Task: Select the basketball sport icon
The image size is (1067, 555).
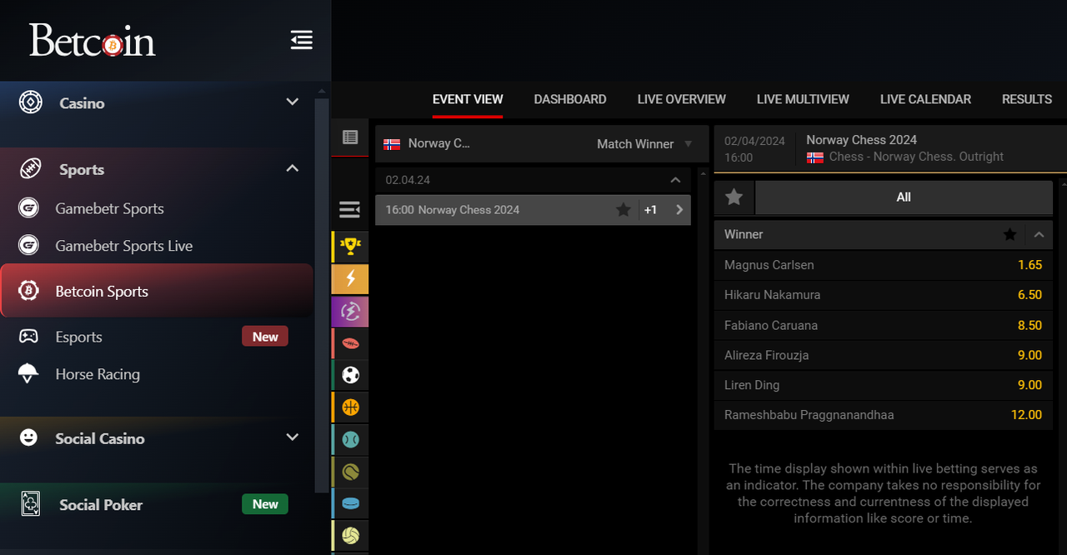Action: tap(350, 407)
